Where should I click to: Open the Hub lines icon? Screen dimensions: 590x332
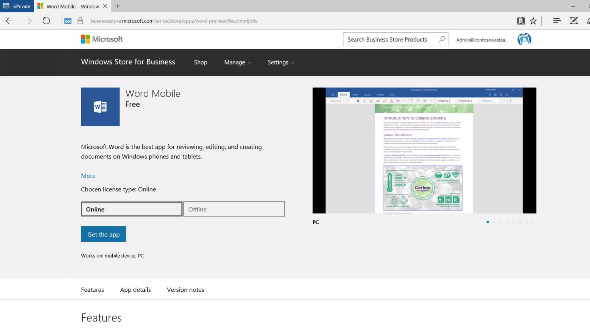[557, 21]
